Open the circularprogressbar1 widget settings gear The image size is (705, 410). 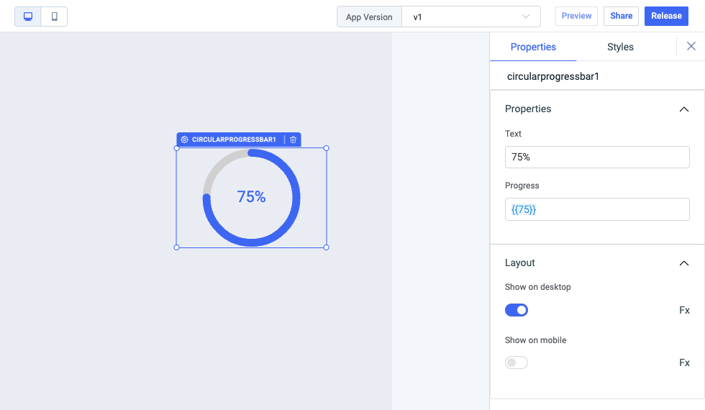(x=185, y=140)
